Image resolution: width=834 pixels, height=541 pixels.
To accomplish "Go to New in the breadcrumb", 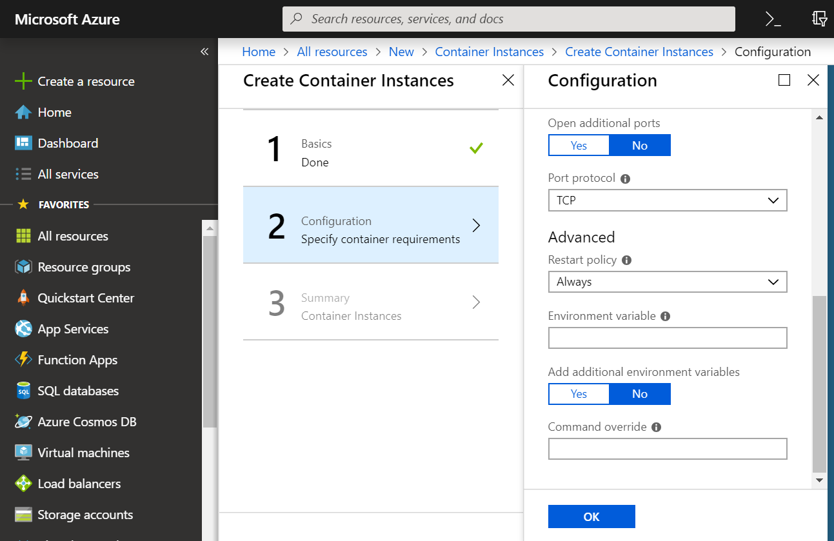I will 401,52.
